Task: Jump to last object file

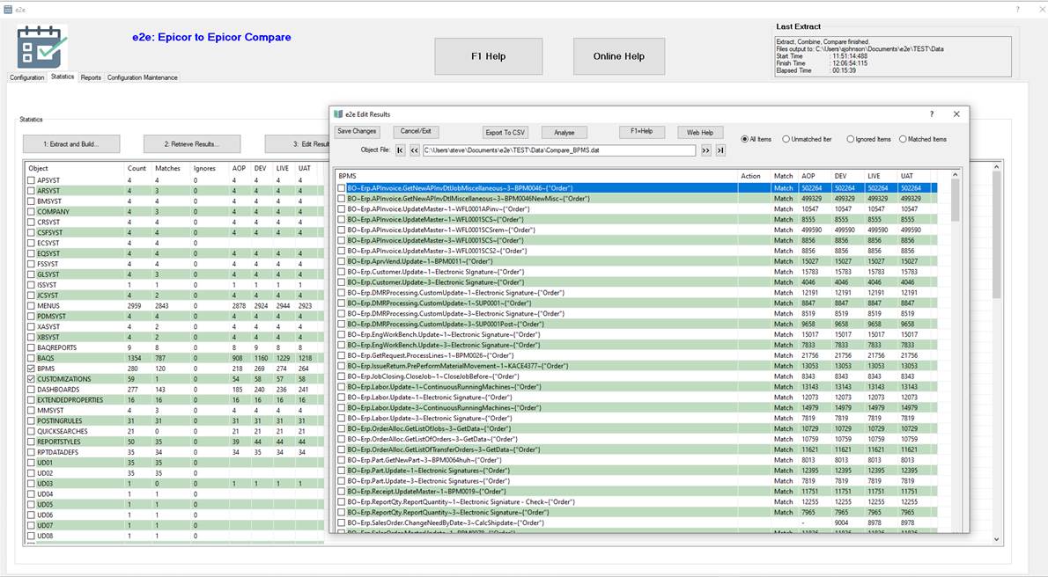Action: coord(720,150)
